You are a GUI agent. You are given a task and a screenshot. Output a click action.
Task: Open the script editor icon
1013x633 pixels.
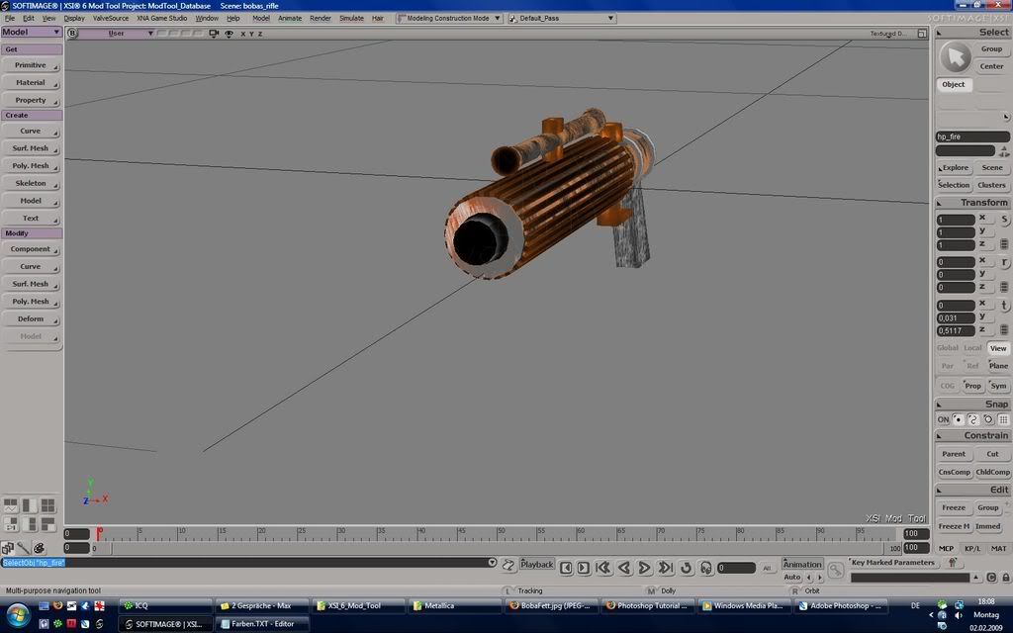pos(508,566)
